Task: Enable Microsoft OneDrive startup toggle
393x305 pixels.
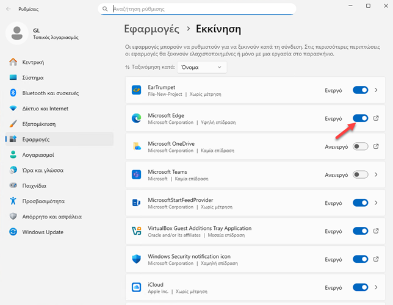Action: [361, 146]
